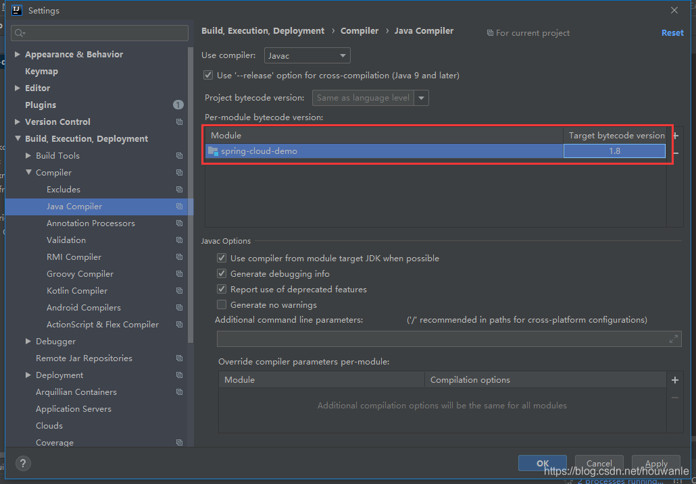Click the project-level icon next to Remote Jar Repositories
Screen dimensions: 696x484
[179, 358]
